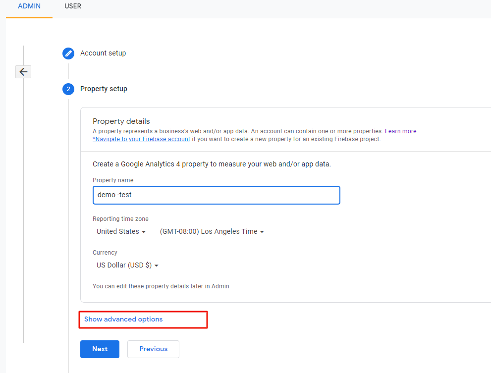Screen dimensions: 491x373
Task: Click the step 2 circle icon
Action: 68,89
